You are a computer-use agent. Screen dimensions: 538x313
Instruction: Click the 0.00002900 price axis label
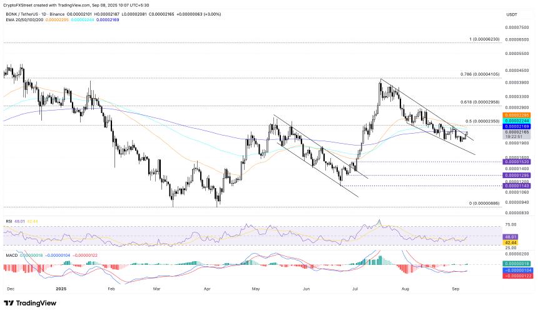517,107
